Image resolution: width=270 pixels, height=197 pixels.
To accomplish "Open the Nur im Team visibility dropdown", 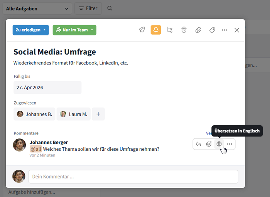I will pyautogui.click(x=74, y=30).
